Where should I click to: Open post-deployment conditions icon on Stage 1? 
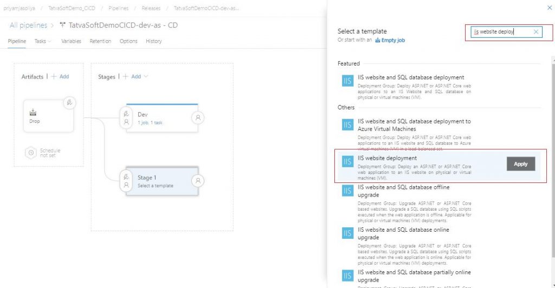click(198, 181)
